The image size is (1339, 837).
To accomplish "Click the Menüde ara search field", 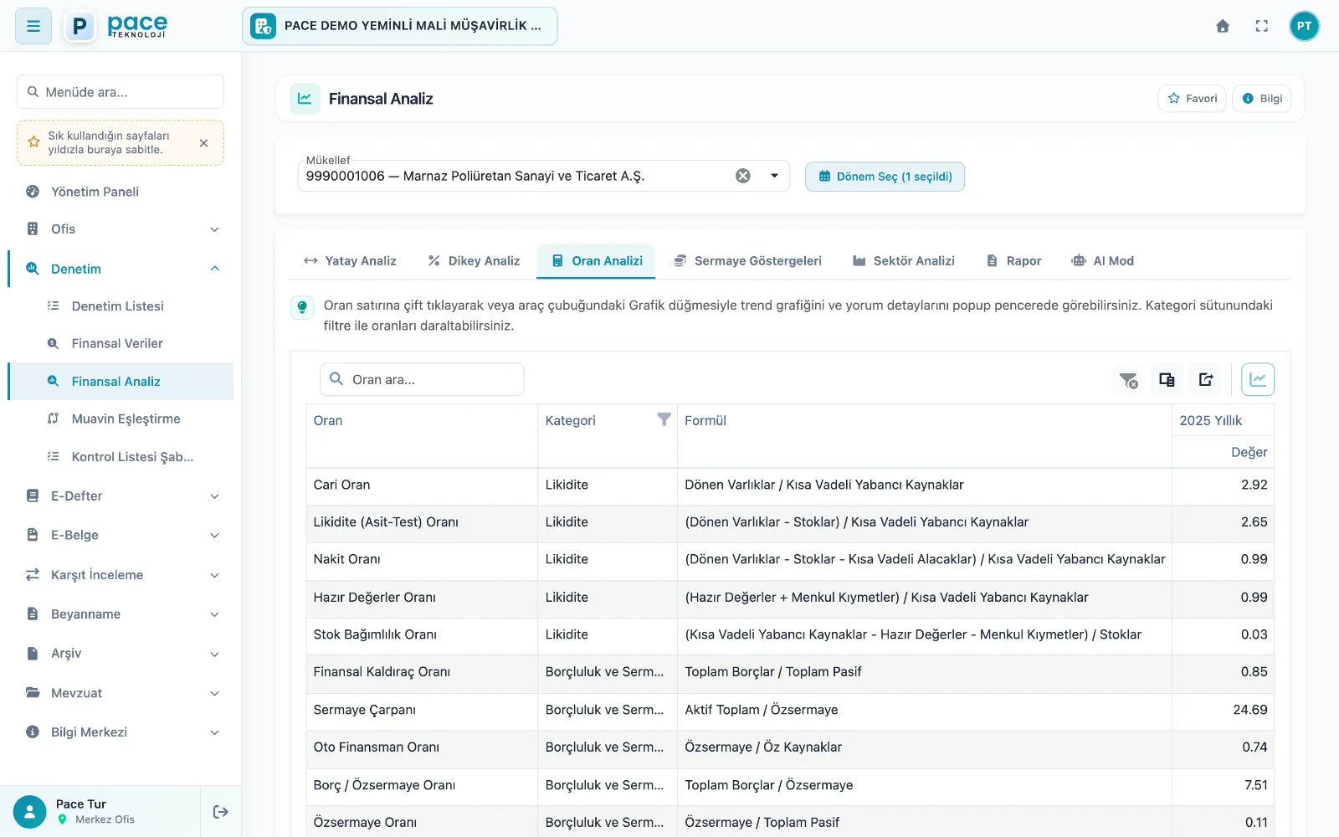I will 121,92.
